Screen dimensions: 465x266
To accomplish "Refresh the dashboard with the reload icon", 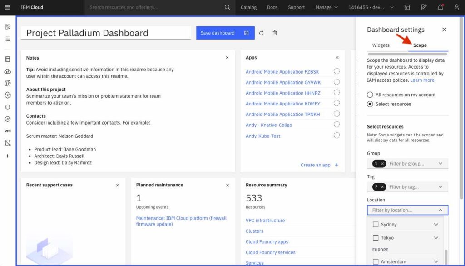I will 261,33.
